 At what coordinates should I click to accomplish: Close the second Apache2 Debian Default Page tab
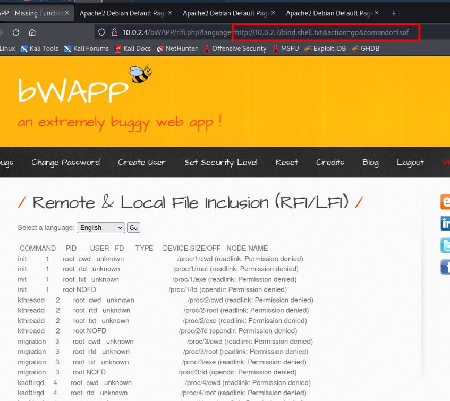273,13
